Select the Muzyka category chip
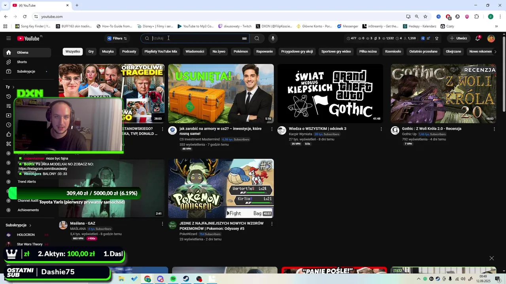The image size is (506, 284). (x=108, y=52)
